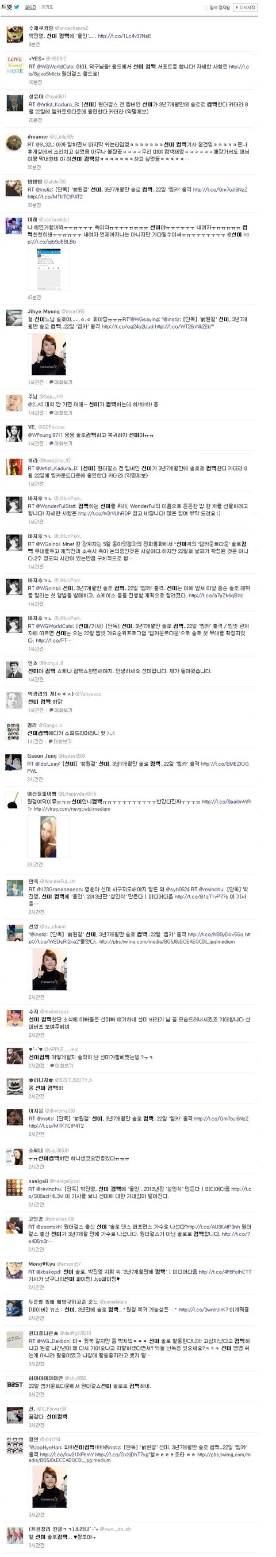Select the 일시 정지됨 status option
This screenshot has height=1557, width=276.
click(217, 8)
